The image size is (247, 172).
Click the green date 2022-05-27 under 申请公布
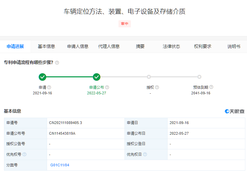coord(96,93)
